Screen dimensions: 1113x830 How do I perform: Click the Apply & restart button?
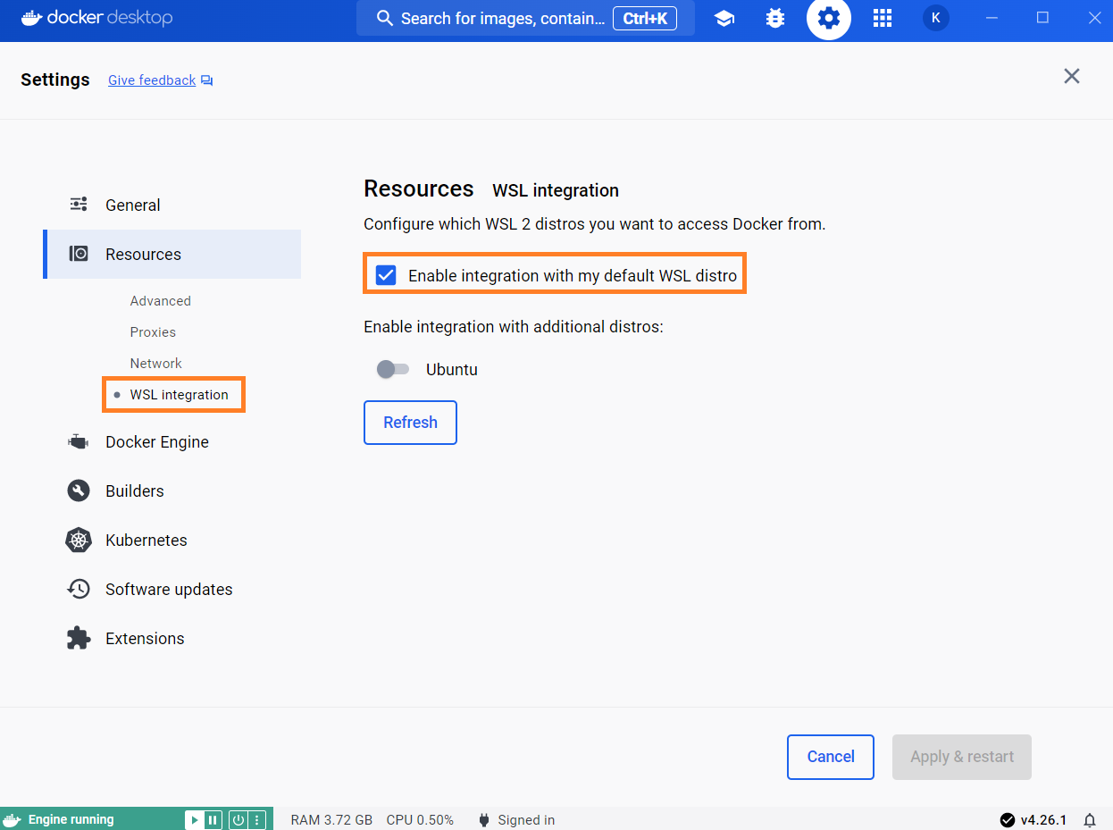[962, 757]
